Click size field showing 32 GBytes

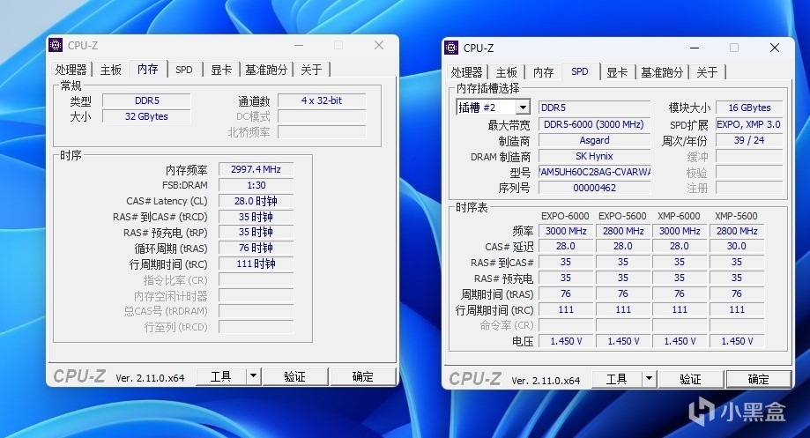(x=146, y=116)
